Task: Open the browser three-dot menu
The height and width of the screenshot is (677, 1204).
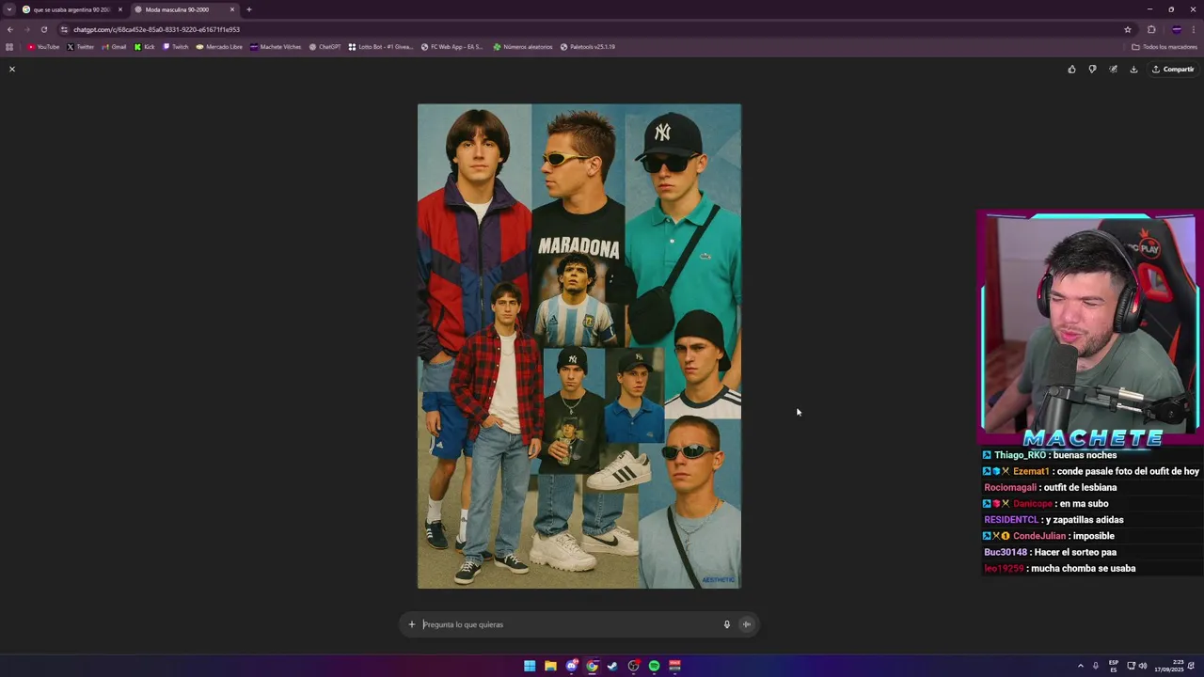Action: click(1194, 29)
